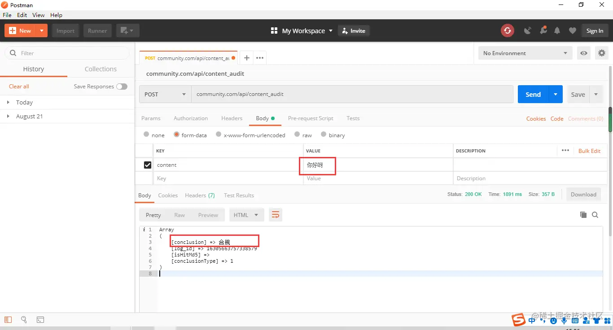Search within the response body
Screen dimensions: 613x330
click(595, 215)
